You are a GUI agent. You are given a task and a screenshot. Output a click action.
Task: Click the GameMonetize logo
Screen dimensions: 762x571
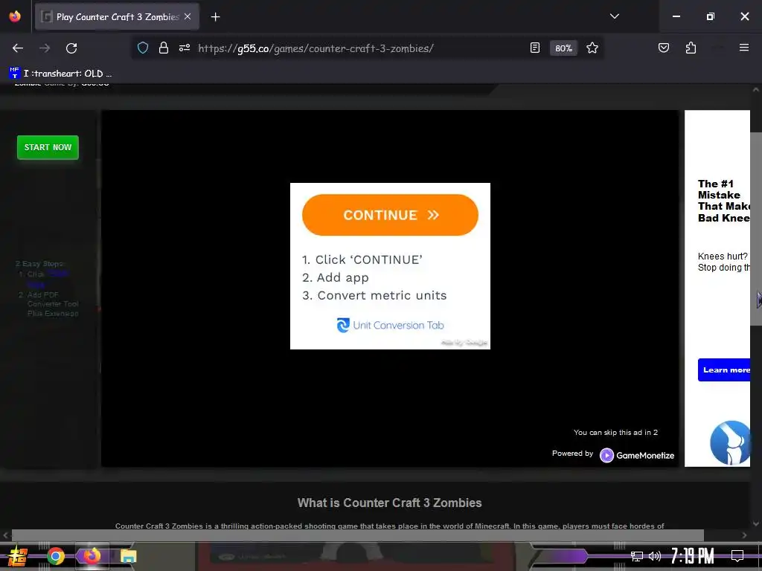coord(637,456)
